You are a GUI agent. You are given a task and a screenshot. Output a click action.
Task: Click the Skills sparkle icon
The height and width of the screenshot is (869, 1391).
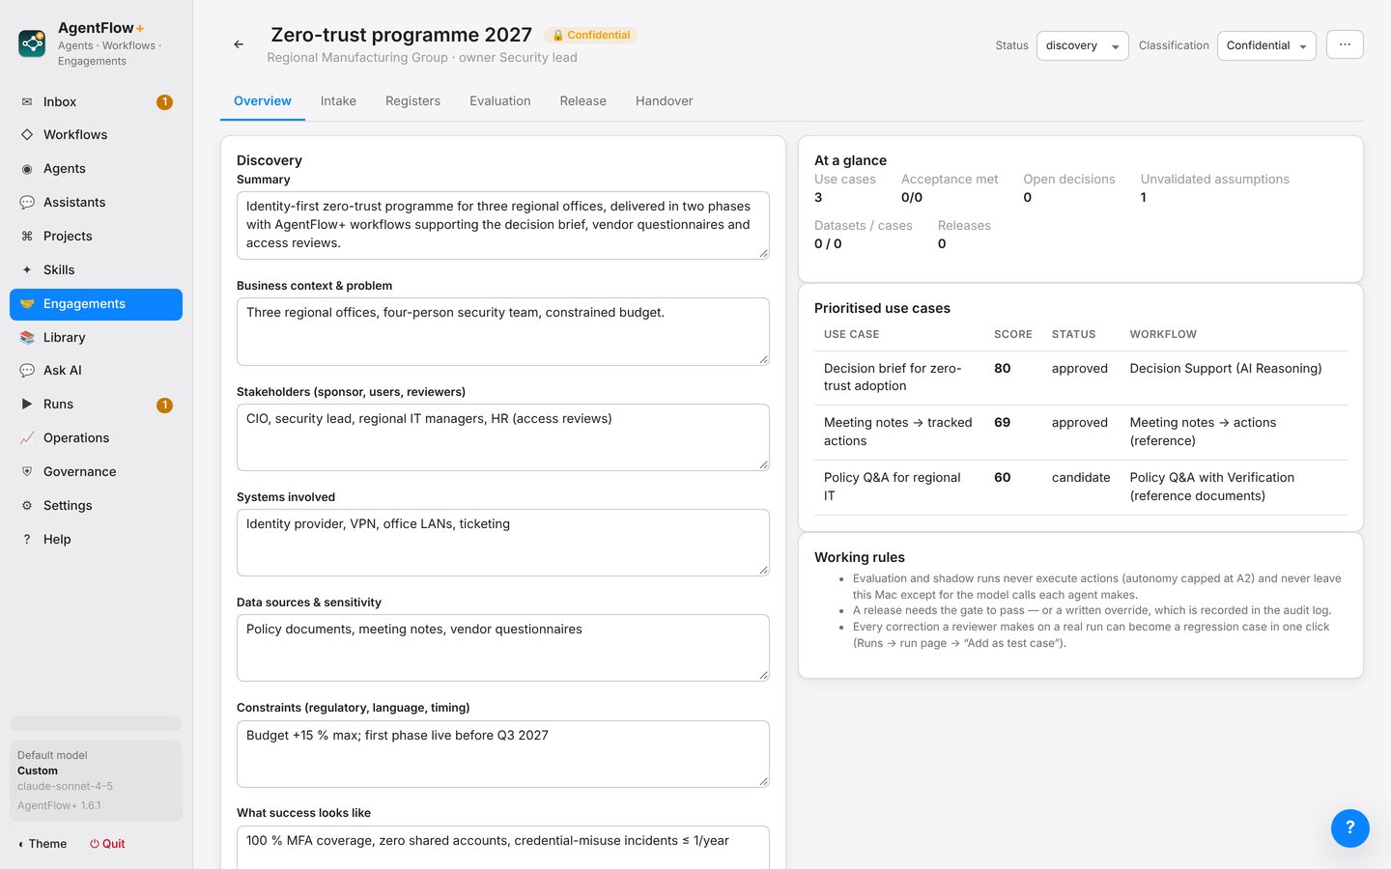(x=27, y=269)
